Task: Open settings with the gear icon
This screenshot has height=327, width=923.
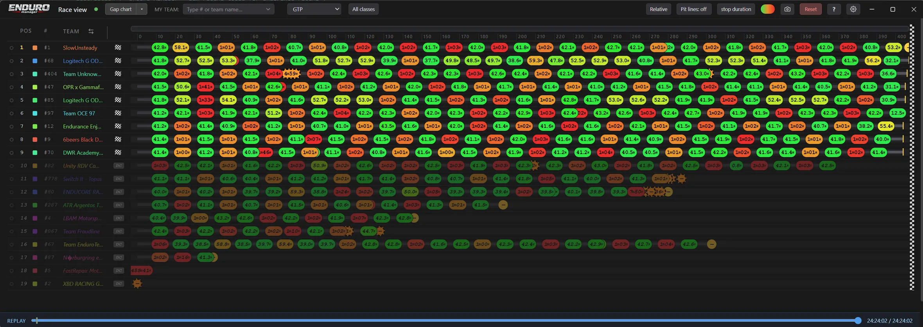Action: tap(853, 9)
